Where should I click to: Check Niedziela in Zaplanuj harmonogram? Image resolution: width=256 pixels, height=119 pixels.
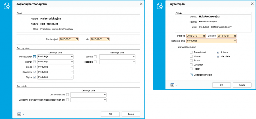[x=95, y=62]
